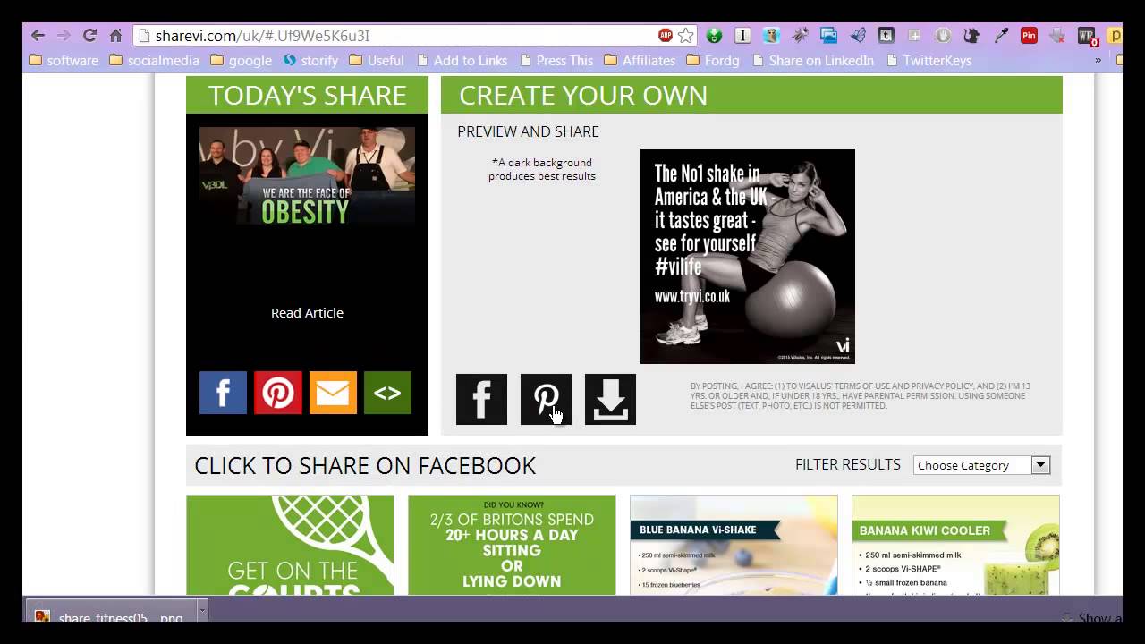
Task: Click the Tumblr 't' extension icon
Action: 886,36
